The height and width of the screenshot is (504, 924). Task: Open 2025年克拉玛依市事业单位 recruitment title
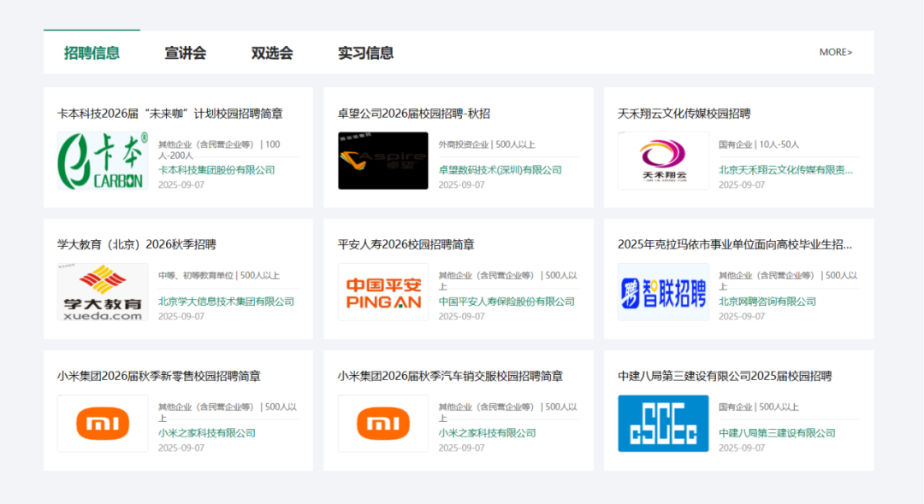(734, 245)
